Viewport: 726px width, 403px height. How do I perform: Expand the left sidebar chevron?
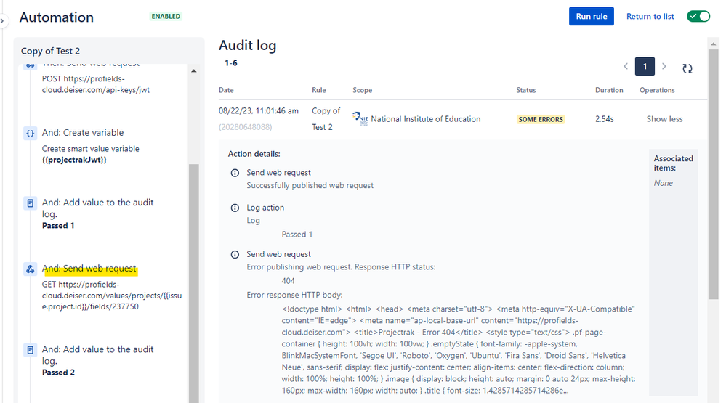point(2,21)
